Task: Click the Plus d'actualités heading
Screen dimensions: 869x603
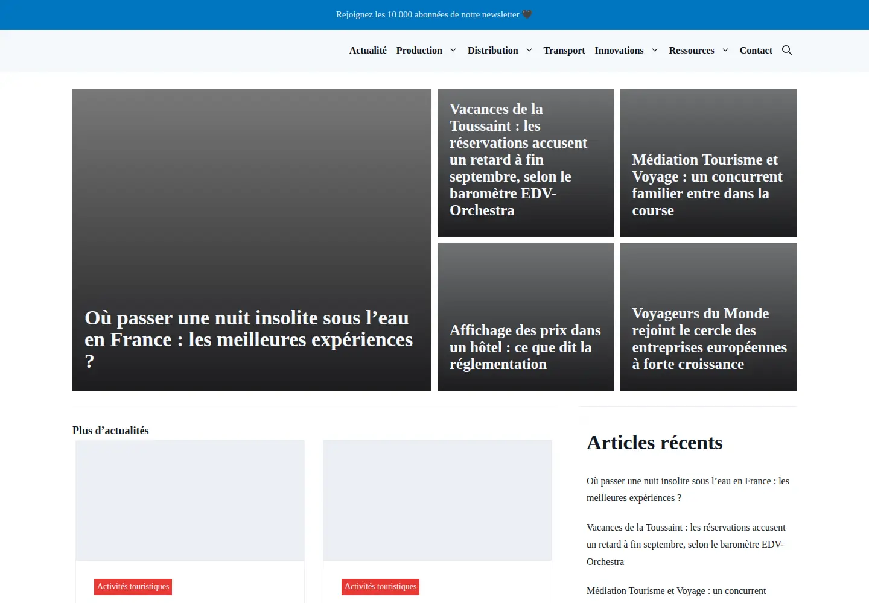Action: coord(110,431)
